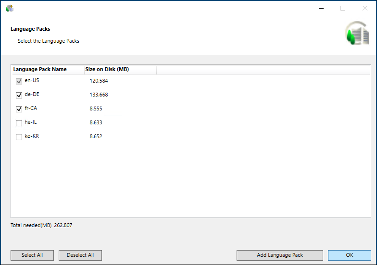Enable the he-IL language pack checkbox
This screenshot has width=377, height=265.
pos(19,123)
